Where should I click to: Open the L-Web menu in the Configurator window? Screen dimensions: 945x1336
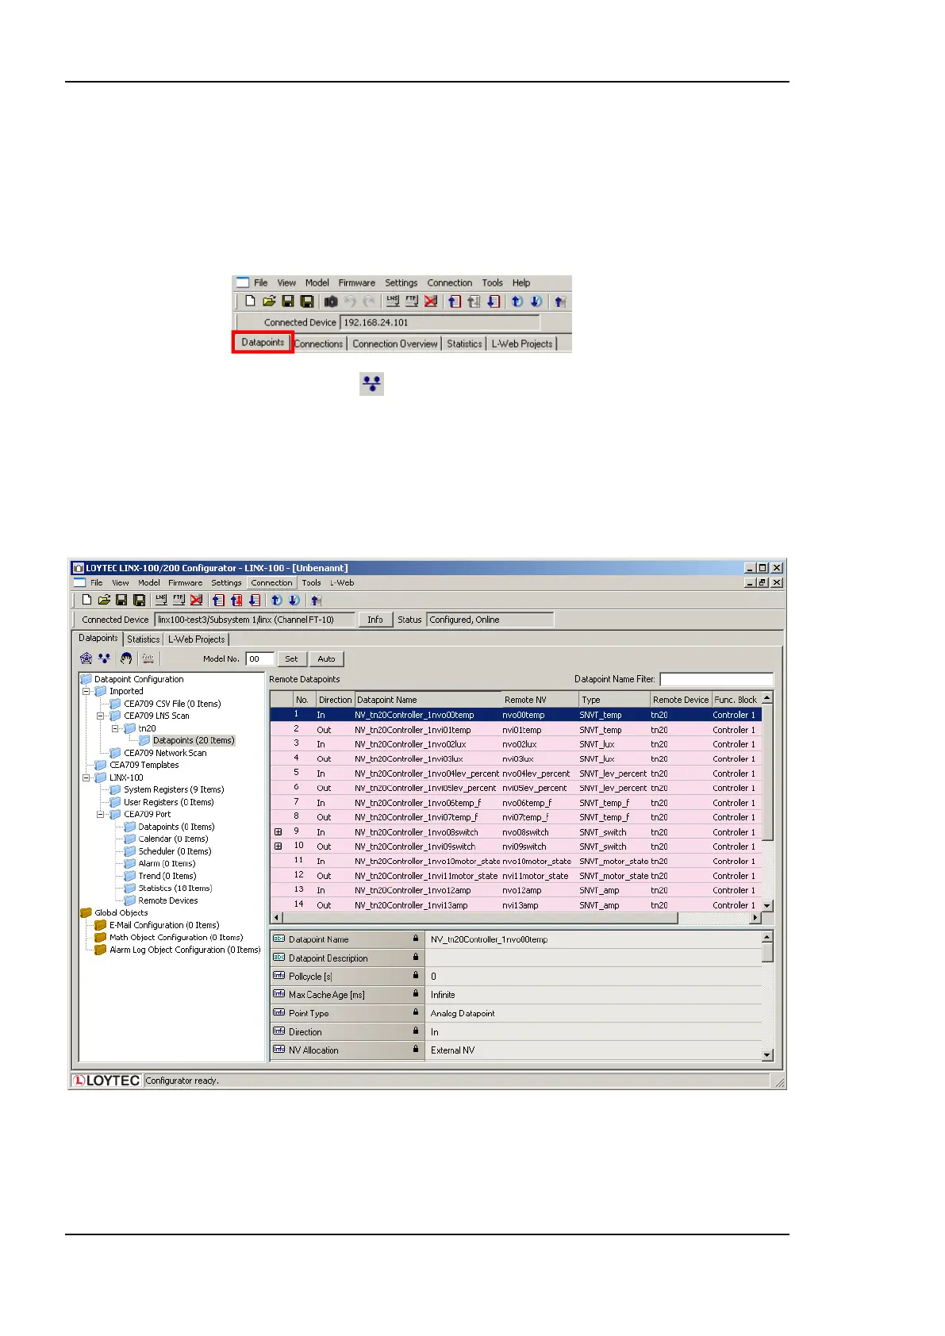click(342, 582)
